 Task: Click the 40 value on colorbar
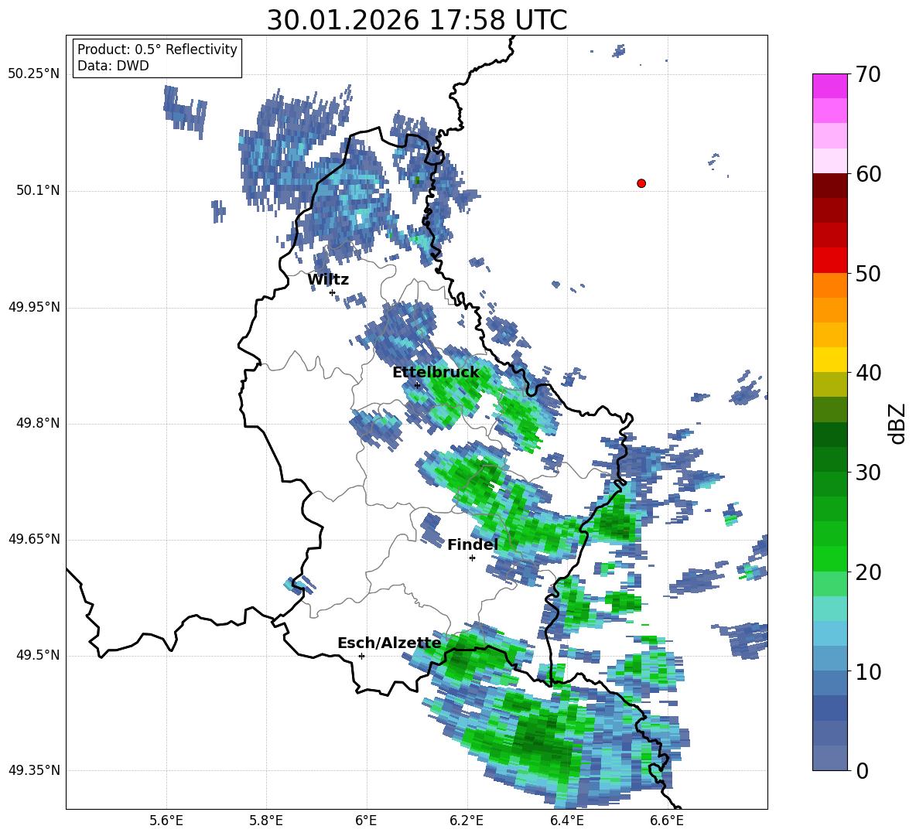pos(869,373)
